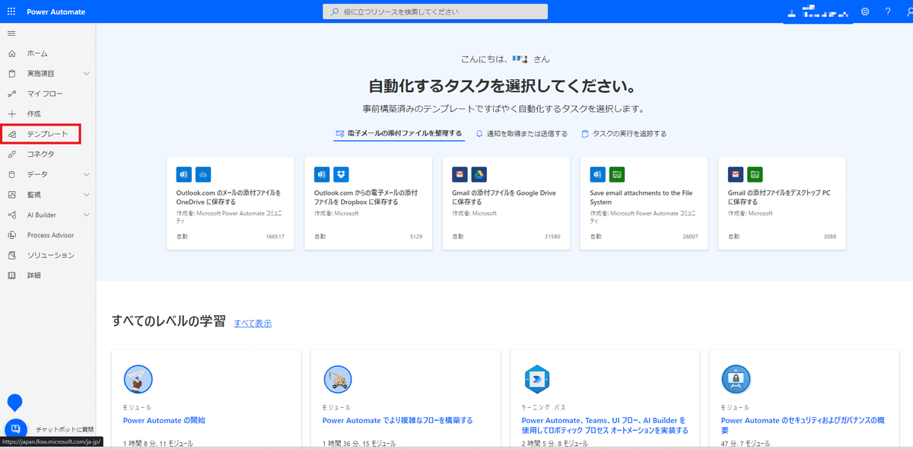Viewport: 913px width, 449px height.
Task: Click the usage count 26007
Action: [691, 237]
